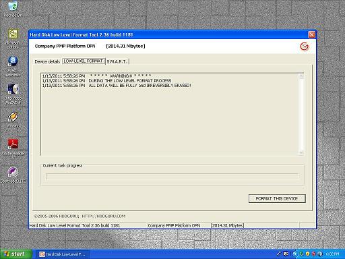Viewport: 345px width, 259px height.
Task: Select the LOW-LEVEL FORMAT tab
Action: click(84, 61)
